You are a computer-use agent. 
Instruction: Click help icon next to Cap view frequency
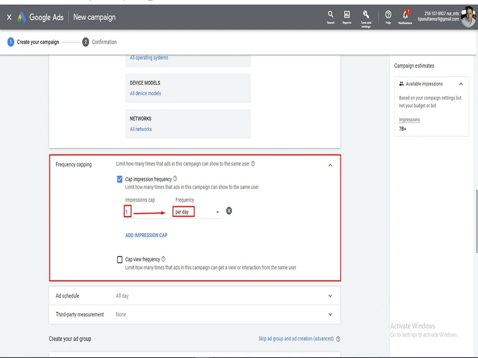click(163, 259)
